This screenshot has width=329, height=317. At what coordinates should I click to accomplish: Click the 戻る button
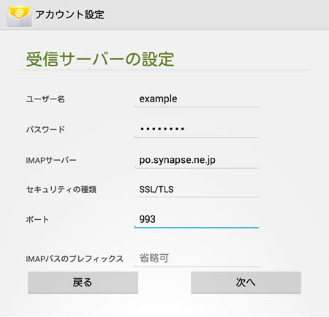[x=83, y=283]
